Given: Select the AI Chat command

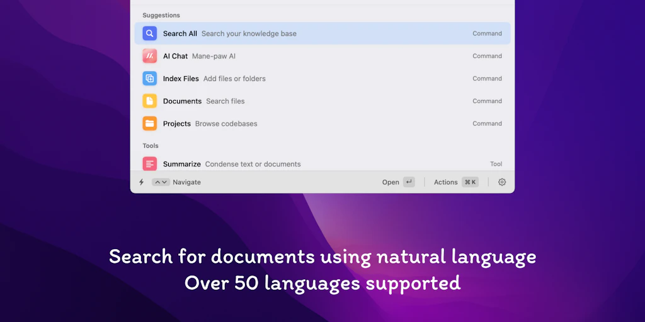Looking at the screenshot, I should (322, 56).
